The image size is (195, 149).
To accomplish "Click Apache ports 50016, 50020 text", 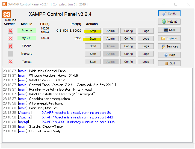I will pos(72,31).
